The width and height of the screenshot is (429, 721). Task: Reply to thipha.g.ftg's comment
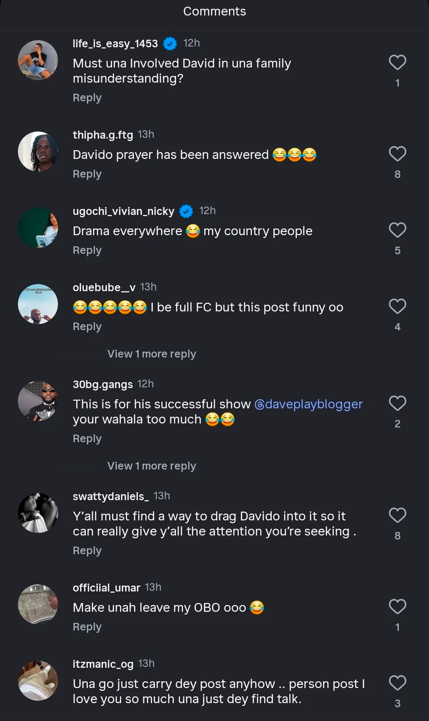[87, 174]
